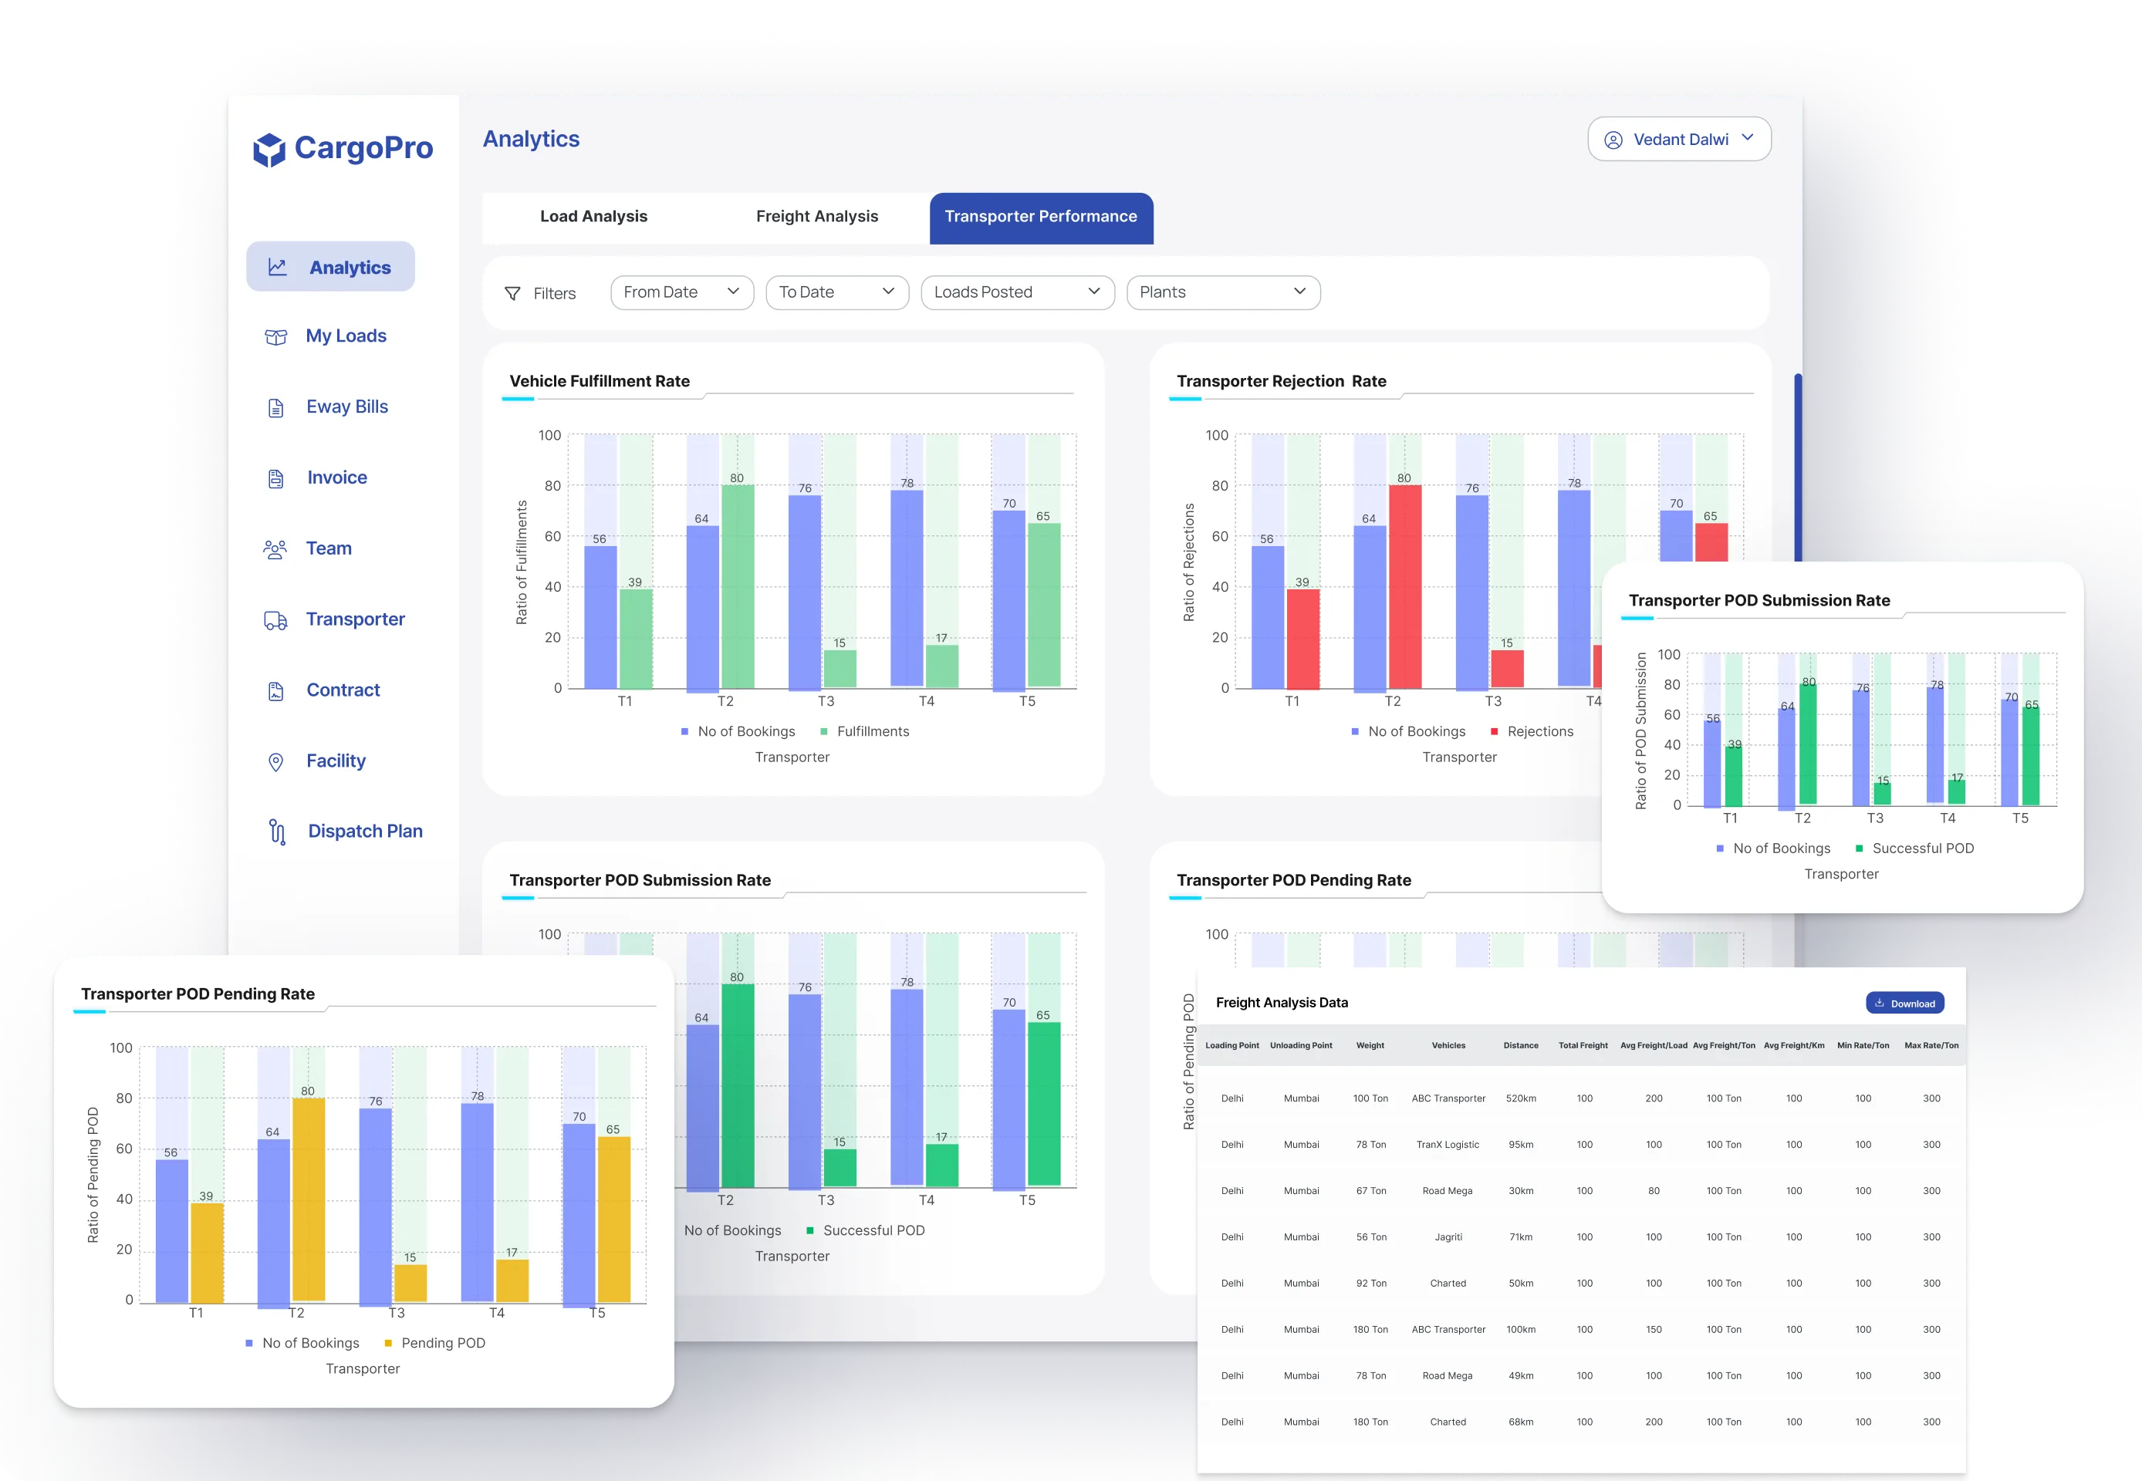Download the Freight Analysis Data

pos(1904,1003)
